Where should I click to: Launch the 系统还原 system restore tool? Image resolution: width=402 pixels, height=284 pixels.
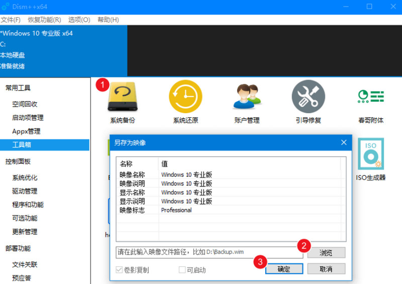coord(185,102)
